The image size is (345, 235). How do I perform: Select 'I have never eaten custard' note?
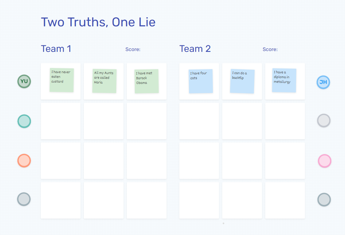[62, 80]
